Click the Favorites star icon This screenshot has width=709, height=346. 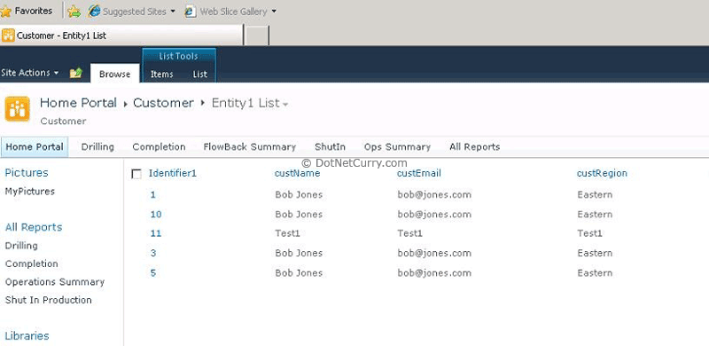tap(6, 11)
